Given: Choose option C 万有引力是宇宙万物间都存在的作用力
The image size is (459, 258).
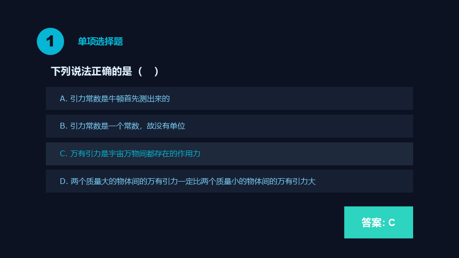Looking at the screenshot, I should coord(229,154).
